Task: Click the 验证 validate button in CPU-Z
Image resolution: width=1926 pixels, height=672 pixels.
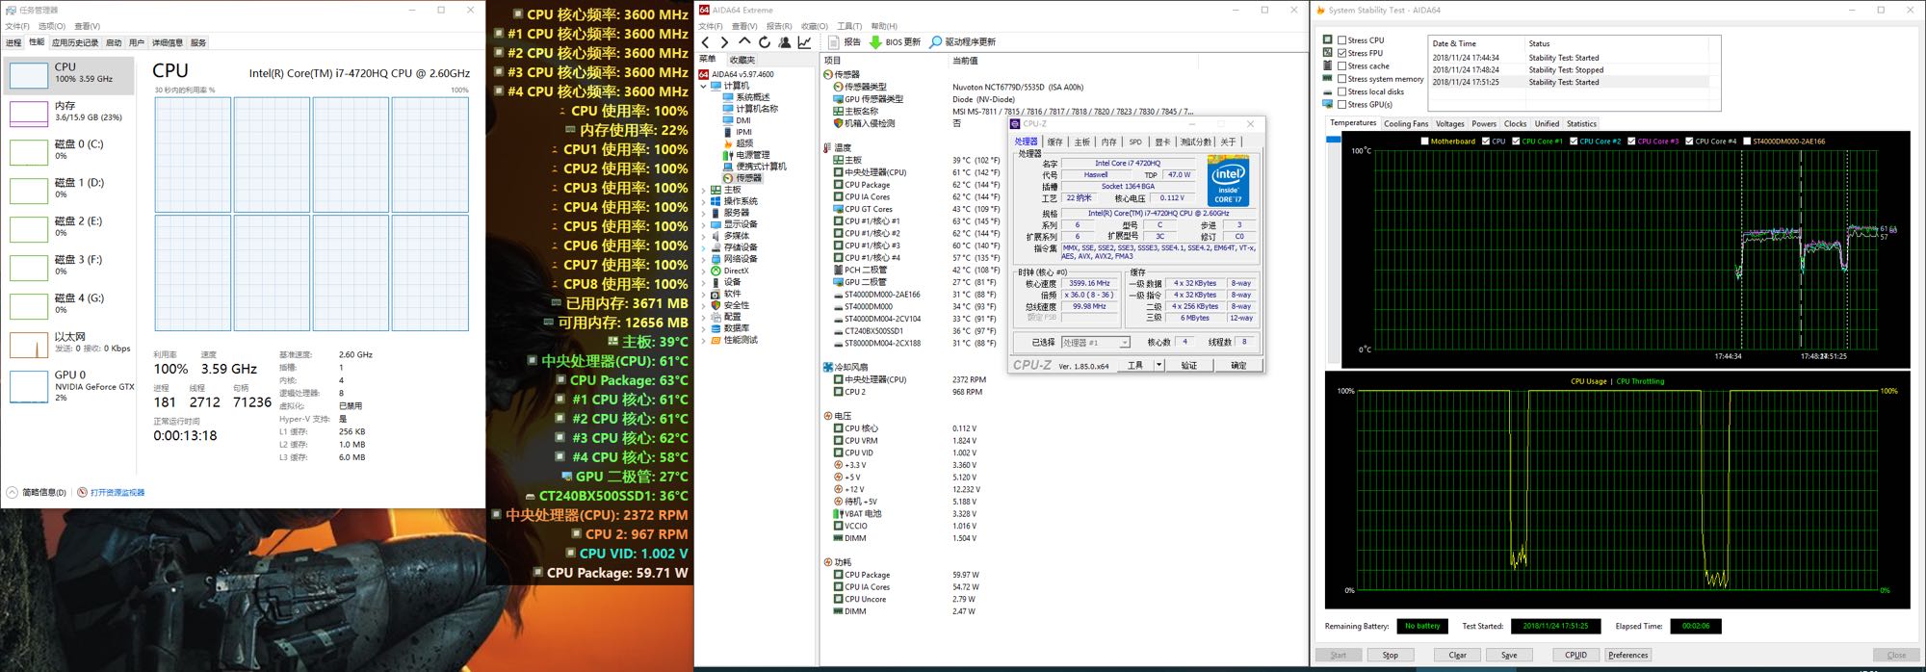Action: (1189, 365)
